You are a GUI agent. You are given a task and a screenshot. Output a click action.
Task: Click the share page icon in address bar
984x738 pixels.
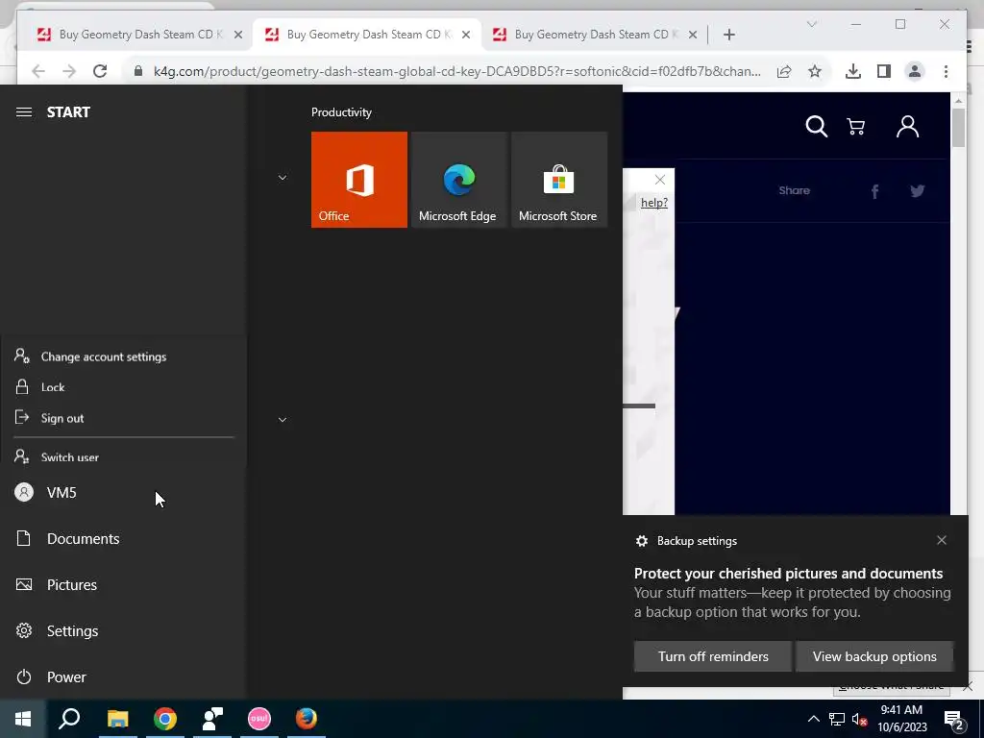(x=784, y=71)
